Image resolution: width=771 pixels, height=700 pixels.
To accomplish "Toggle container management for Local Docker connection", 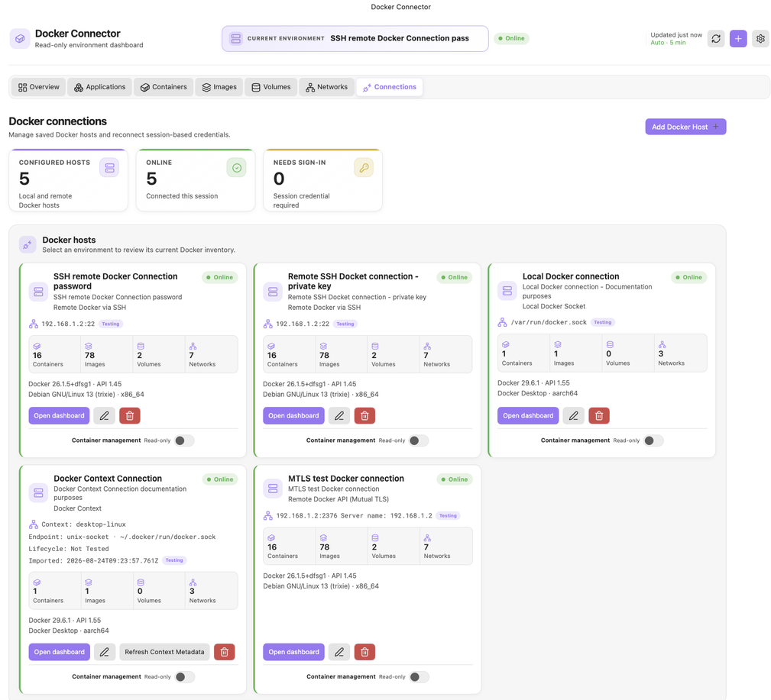I will pyautogui.click(x=653, y=440).
